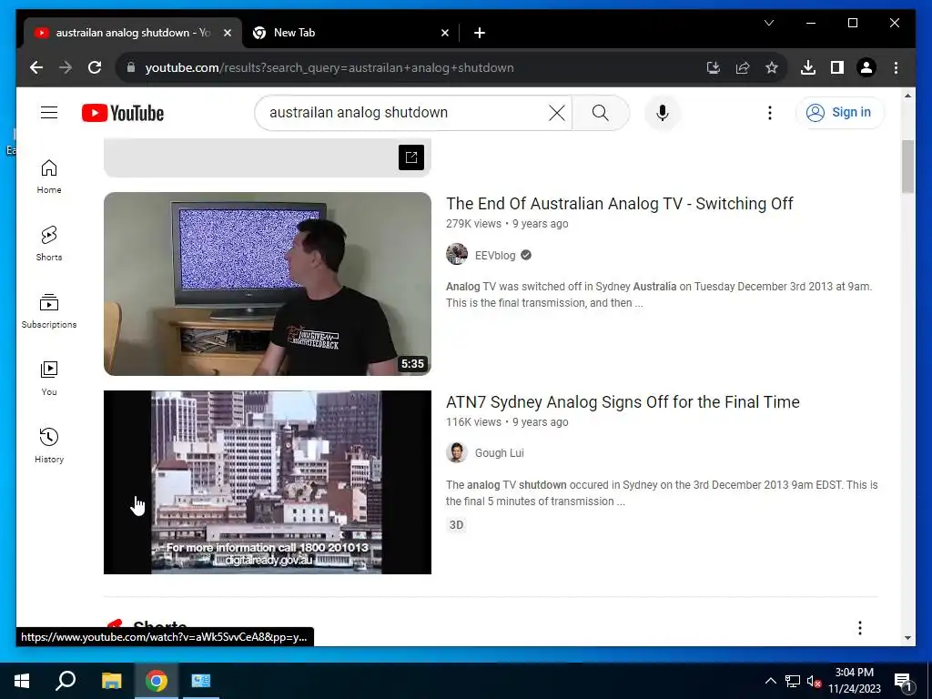Reload the page
The height and width of the screenshot is (699, 932).
pyautogui.click(x=95, y=67)
